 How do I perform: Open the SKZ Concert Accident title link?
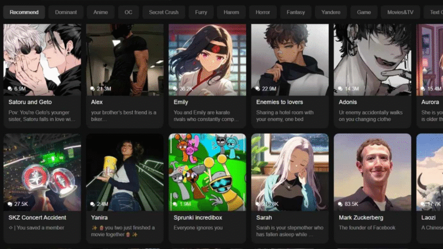coord(37,218)
